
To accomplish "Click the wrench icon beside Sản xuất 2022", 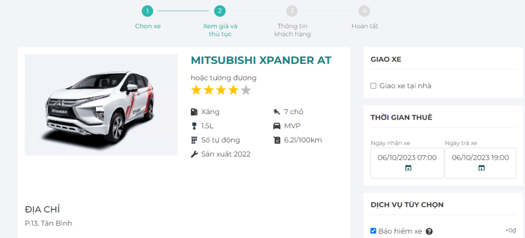I will click(x=194, y=154).
